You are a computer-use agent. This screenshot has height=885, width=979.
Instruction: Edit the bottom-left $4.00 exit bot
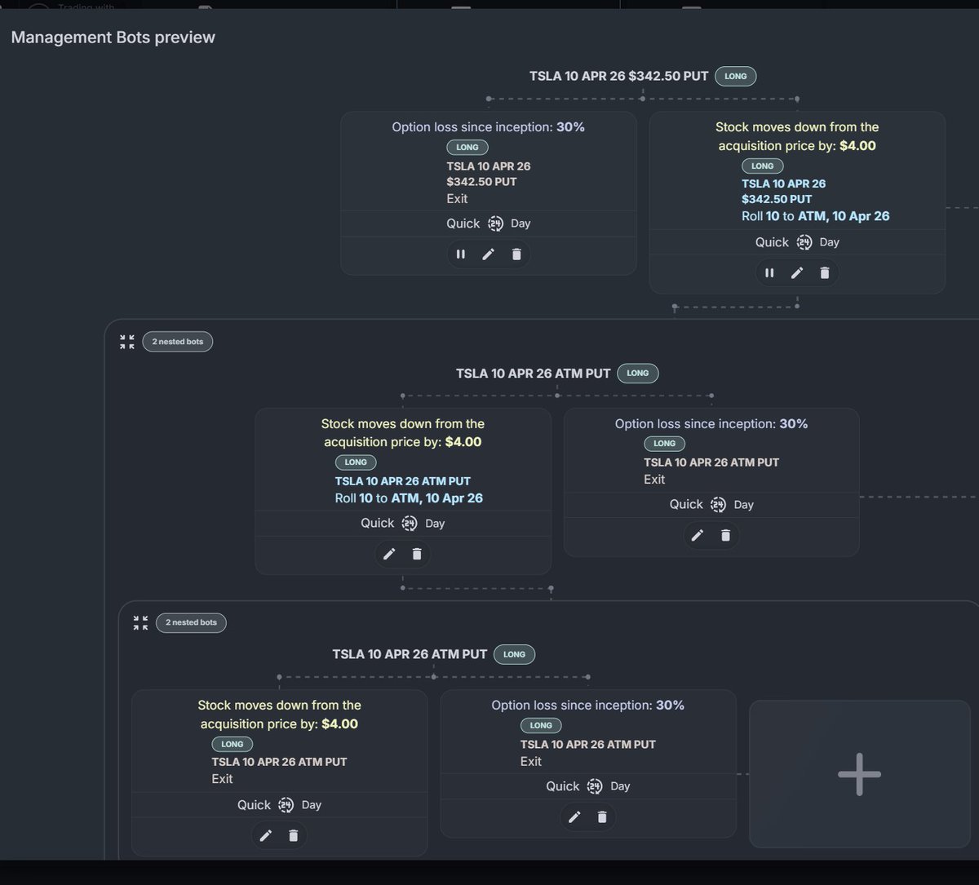pos(265,835)
